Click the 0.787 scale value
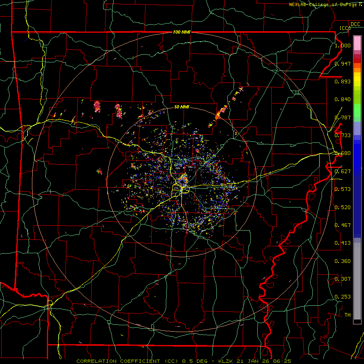Viewport: 364px width, 364px height. pyautogui.click(x=343, y=117)
